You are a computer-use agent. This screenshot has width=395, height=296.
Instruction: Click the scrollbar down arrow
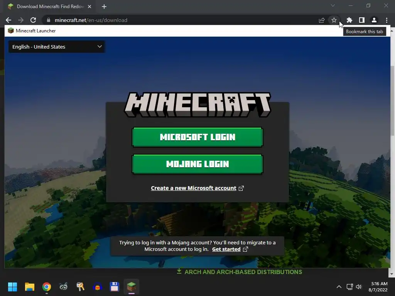click(392, 274)
